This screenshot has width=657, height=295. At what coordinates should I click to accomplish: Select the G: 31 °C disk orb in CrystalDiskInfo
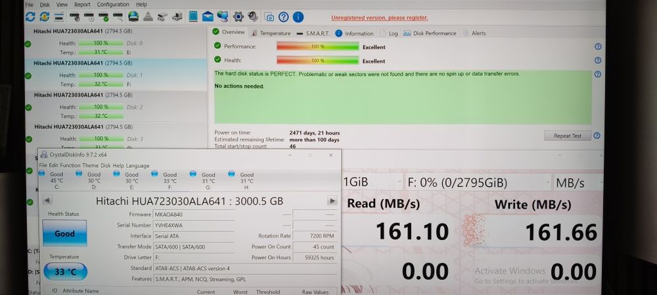coord(193,174)
